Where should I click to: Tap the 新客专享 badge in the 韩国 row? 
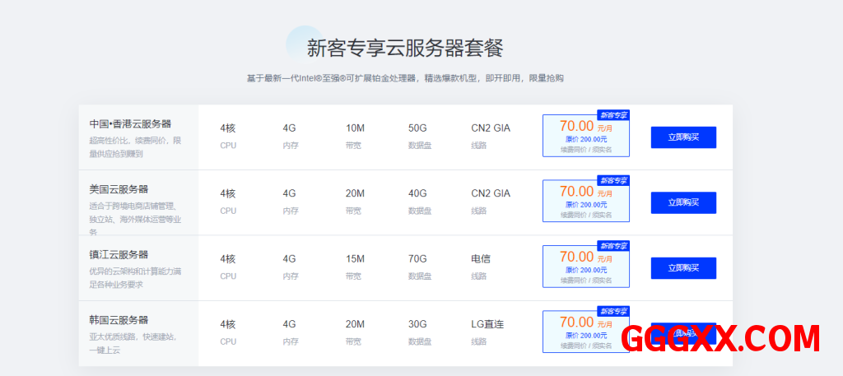[612, 311]
